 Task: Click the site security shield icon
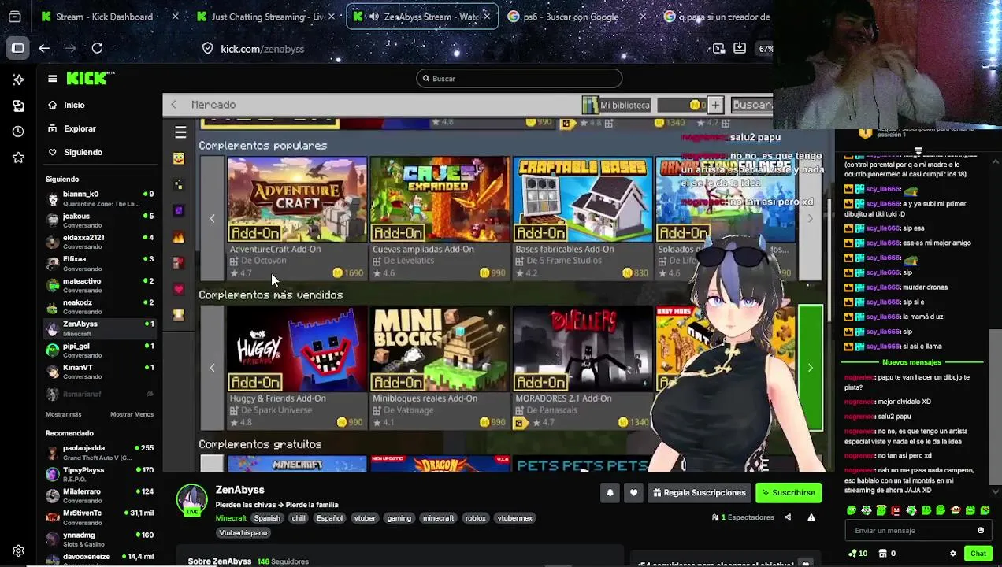coord(207,49)
